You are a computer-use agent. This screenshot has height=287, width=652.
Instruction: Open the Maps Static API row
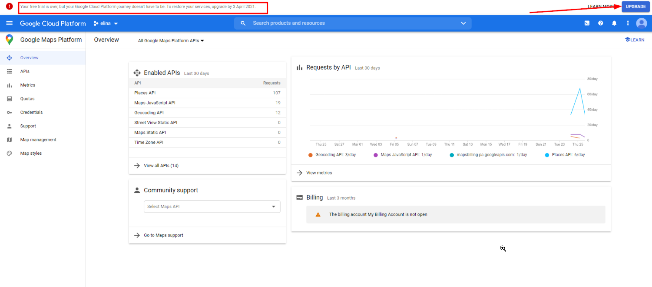[207, 133]
